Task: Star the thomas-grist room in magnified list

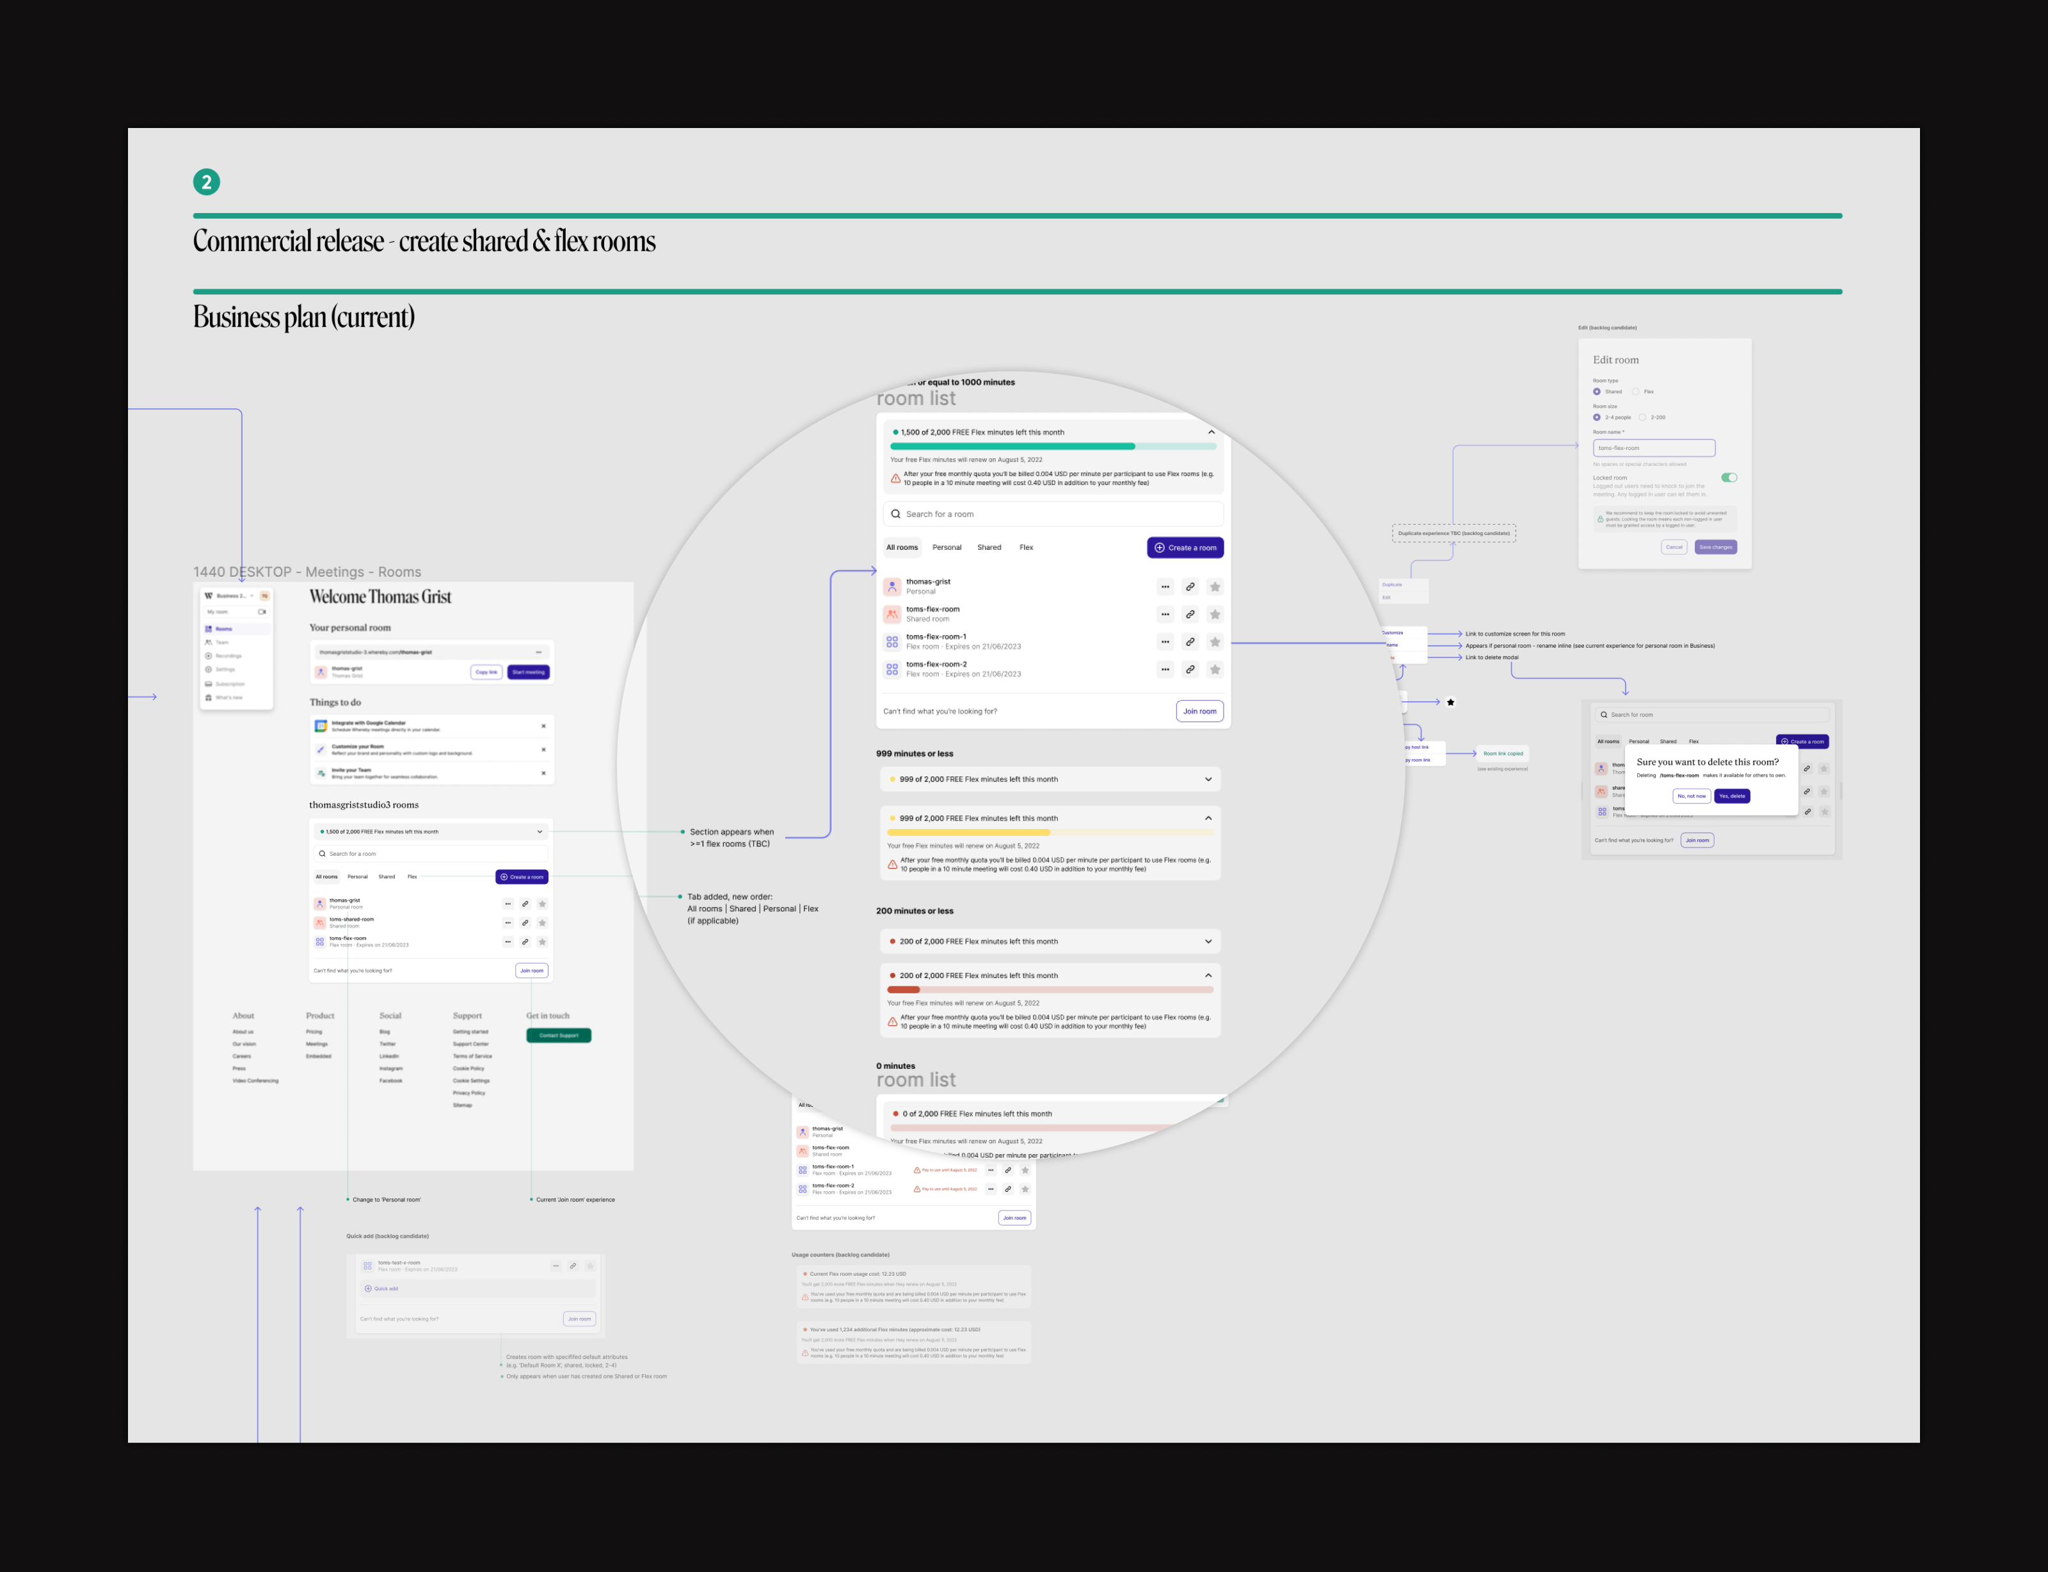Action: pyautogui.click(x=1214, y=587)
